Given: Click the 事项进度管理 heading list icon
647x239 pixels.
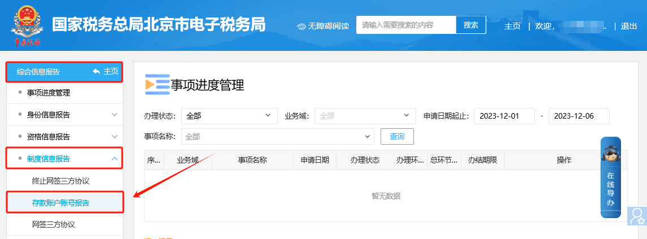Looking at the screenshot, I should [157, 85].
